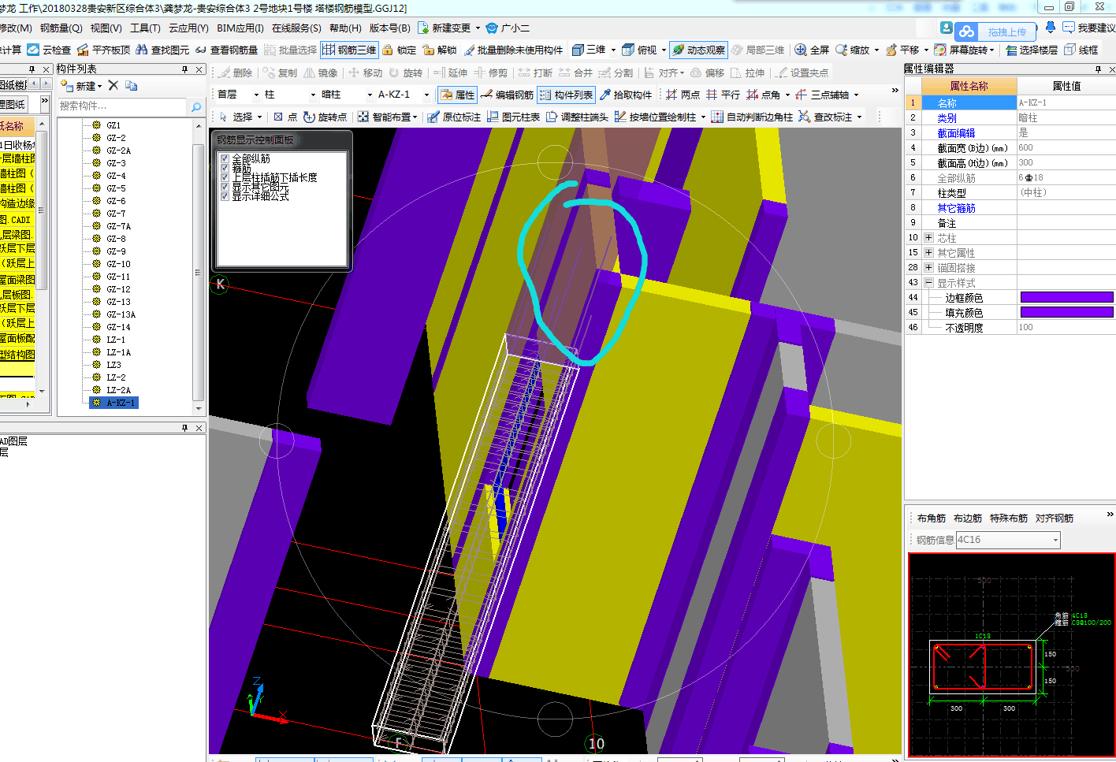Screen dimensions: 1116x762
Task: Click the 边框颜色 color swatch
Action: coord(1066,297)
